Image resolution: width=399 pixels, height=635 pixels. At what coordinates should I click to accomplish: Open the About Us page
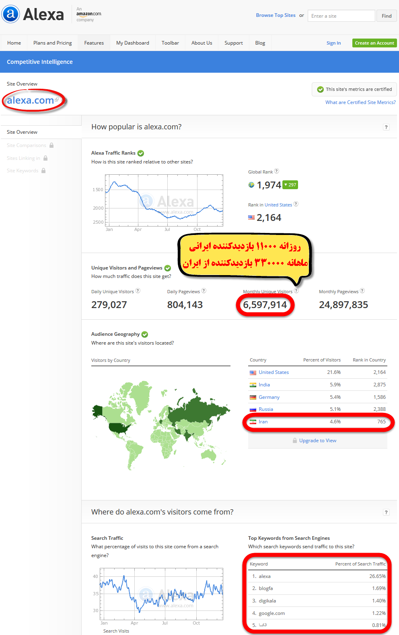pos(202,43)
